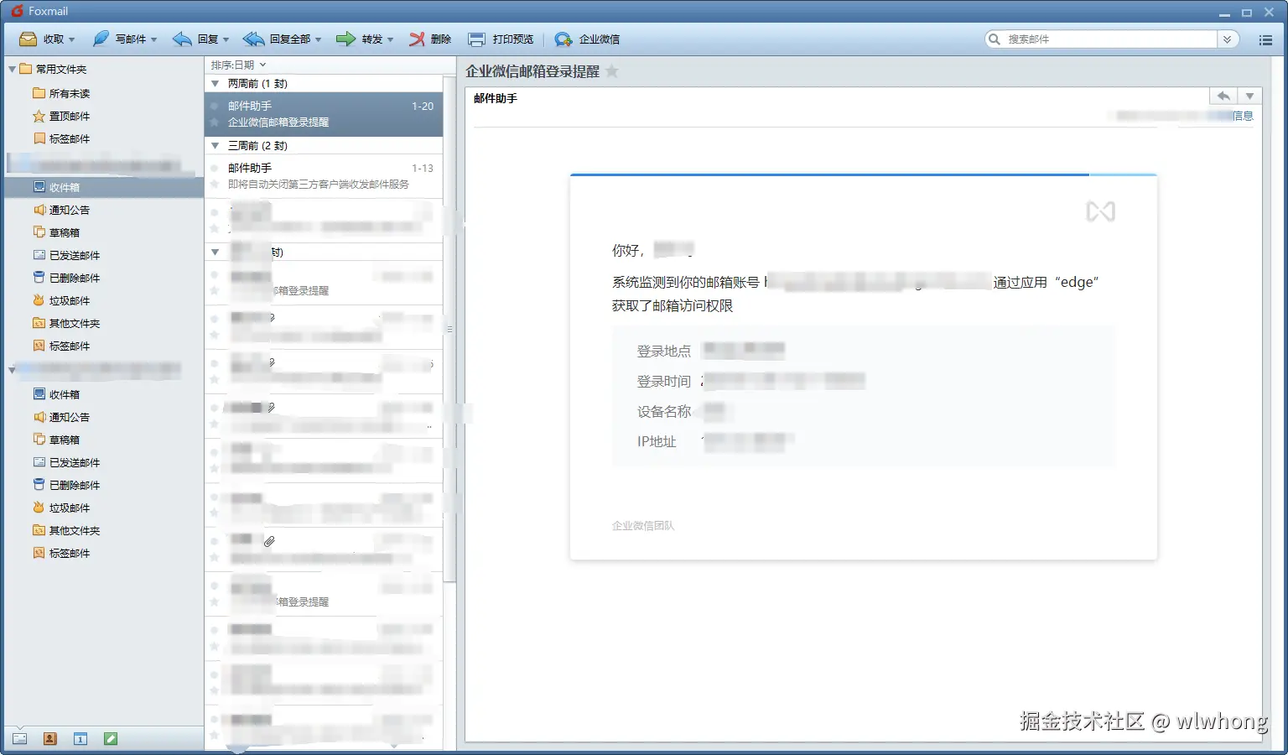Open the dropdown arrow beside 收取
Screen dimensions: 1288x755
[x=72, y=39]
